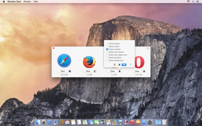Select the half-circle partial clean mode in popover
This screenshot has height=126, width=202.
coord(115,65)
